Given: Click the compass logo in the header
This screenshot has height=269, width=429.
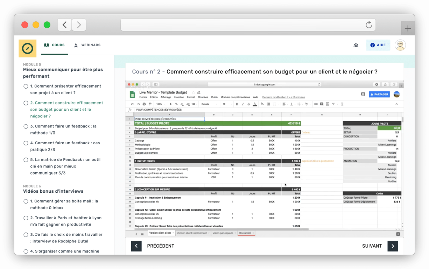Looking at the screenshot, I should coord(28,48).
